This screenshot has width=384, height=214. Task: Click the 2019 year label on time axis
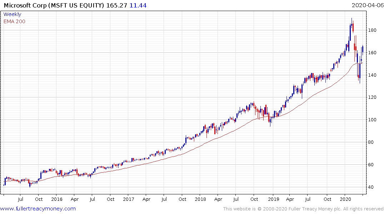coord(274,199)
